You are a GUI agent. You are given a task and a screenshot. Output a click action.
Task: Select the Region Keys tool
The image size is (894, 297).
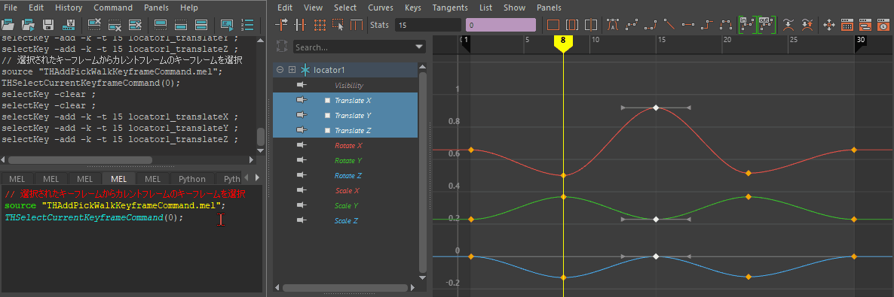tap(338, 25)
